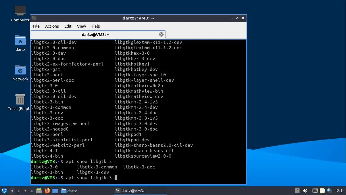Minimize the terminal window

pyautogui.click(x=232, y=18)
